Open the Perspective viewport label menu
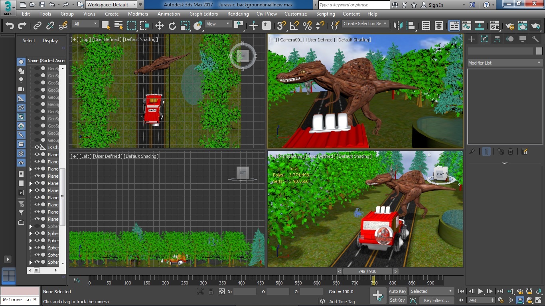The width and height of the screenshot is (545, 306). [x=291, y=156]
